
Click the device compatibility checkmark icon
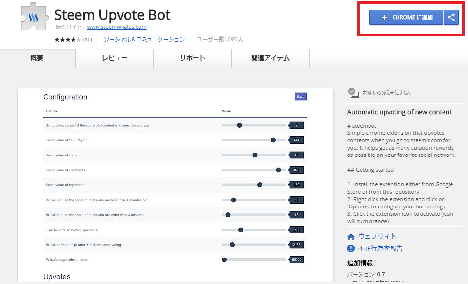353,92
